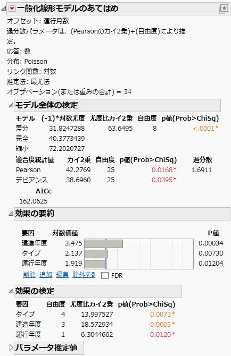Click the 適合度統計量 header
The height and width of the screenshot is (356, 231).
click(x=35, y=160)
